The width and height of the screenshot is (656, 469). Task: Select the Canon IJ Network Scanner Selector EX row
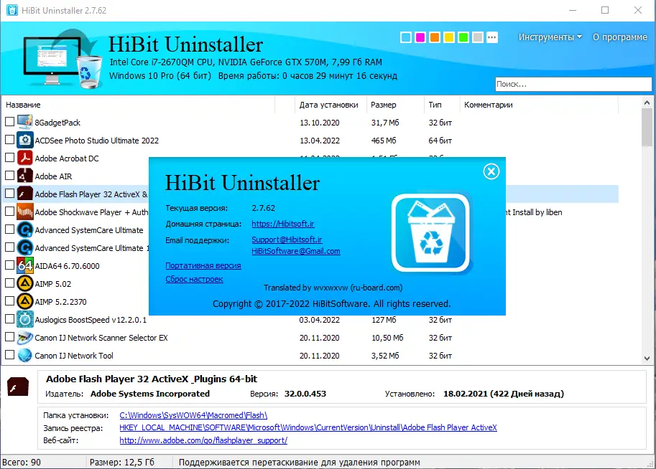click(310, 338)
